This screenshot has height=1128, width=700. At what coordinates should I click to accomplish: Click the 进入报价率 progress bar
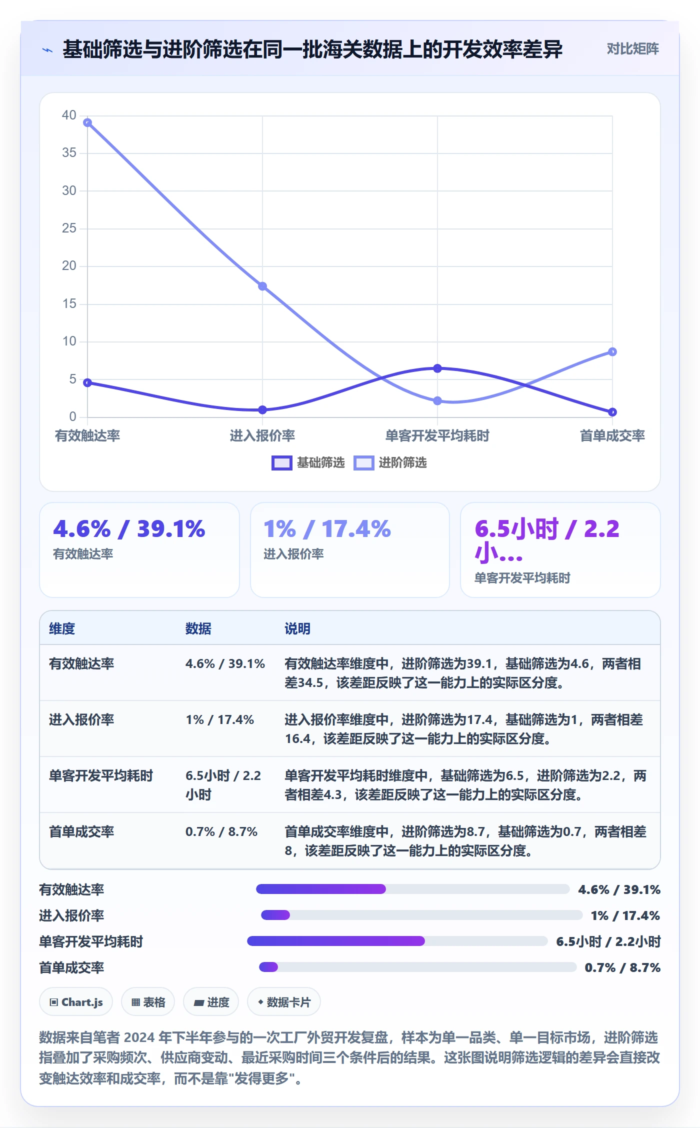pyautogui.click(x=422, y=915)
